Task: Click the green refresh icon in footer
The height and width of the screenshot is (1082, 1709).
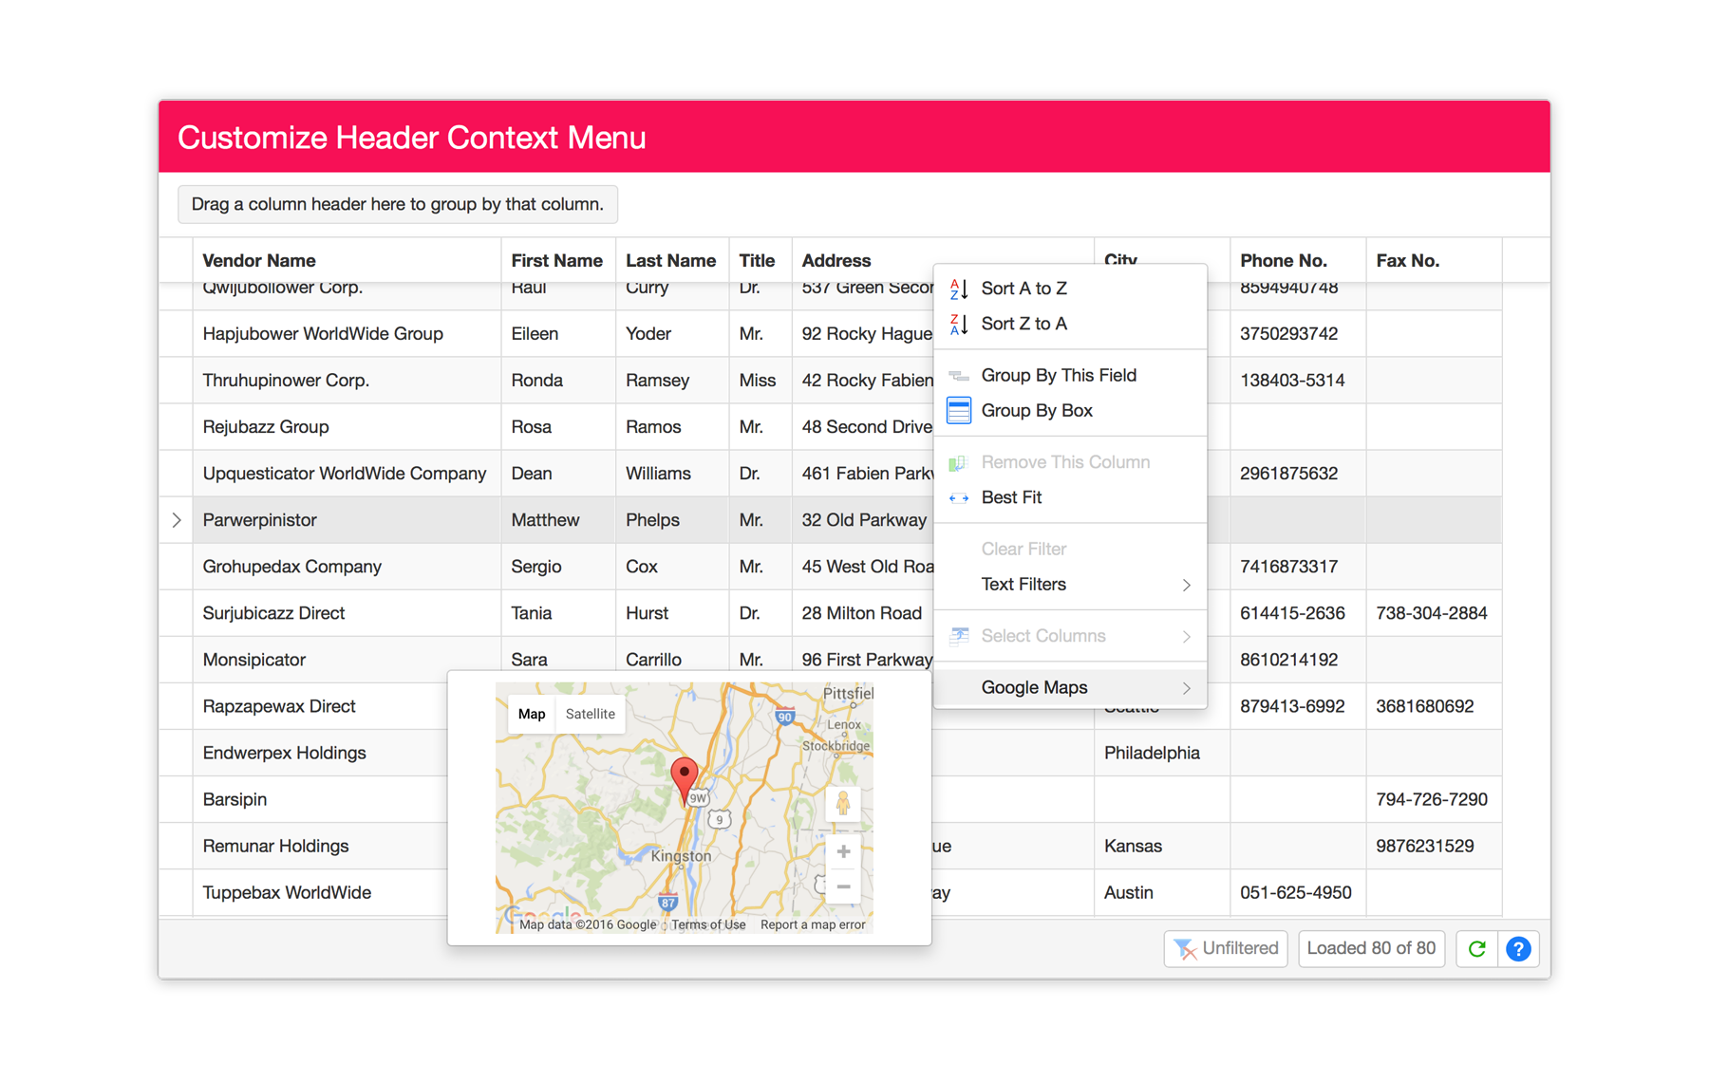Action: (1476, 948)
